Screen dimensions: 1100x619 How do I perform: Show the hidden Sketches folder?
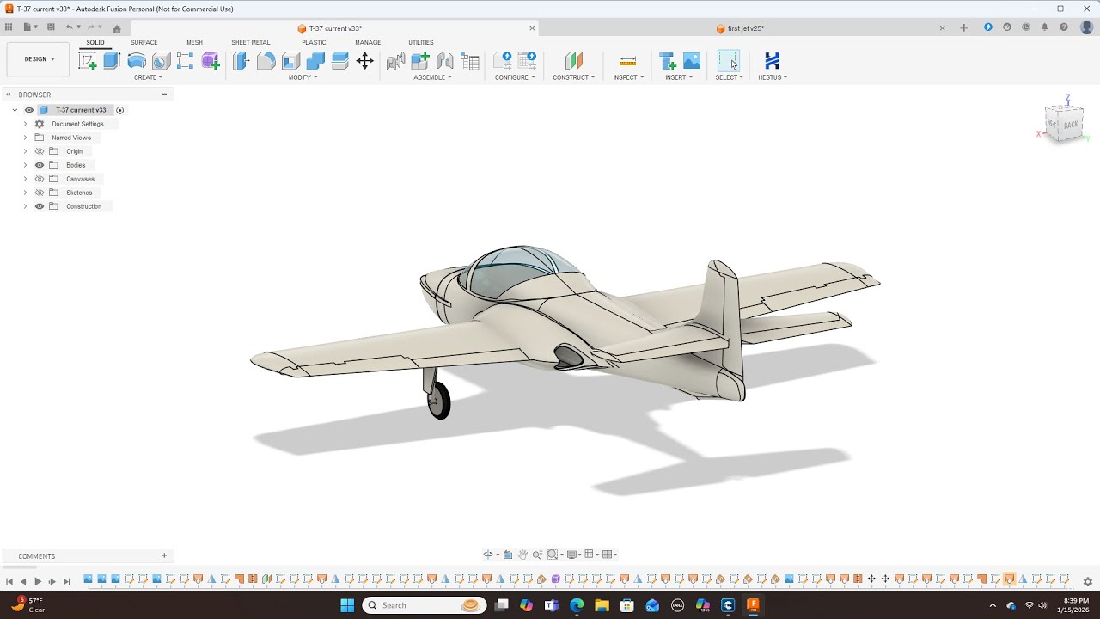40,193
